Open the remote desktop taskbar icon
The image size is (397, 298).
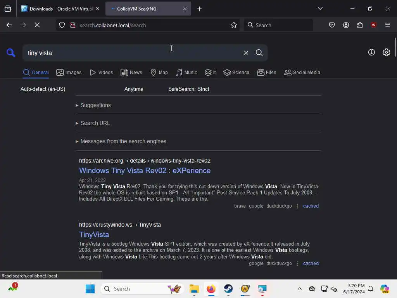click(262, 289)
